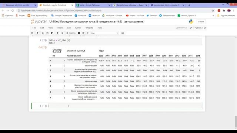Restart kernel and run all fast-forward icon
The height and width of the screenshot is (133, 237).
87,33
